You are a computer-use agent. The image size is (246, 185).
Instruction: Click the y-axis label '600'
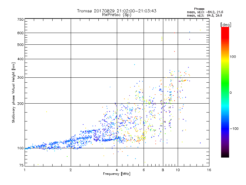[x=21, y=33]
